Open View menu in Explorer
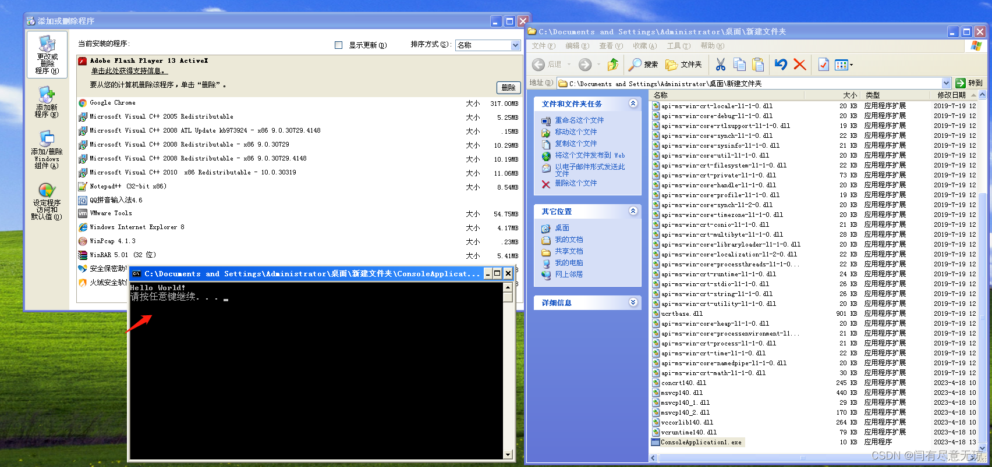992x467 pixels. click(x=611, y=46)
